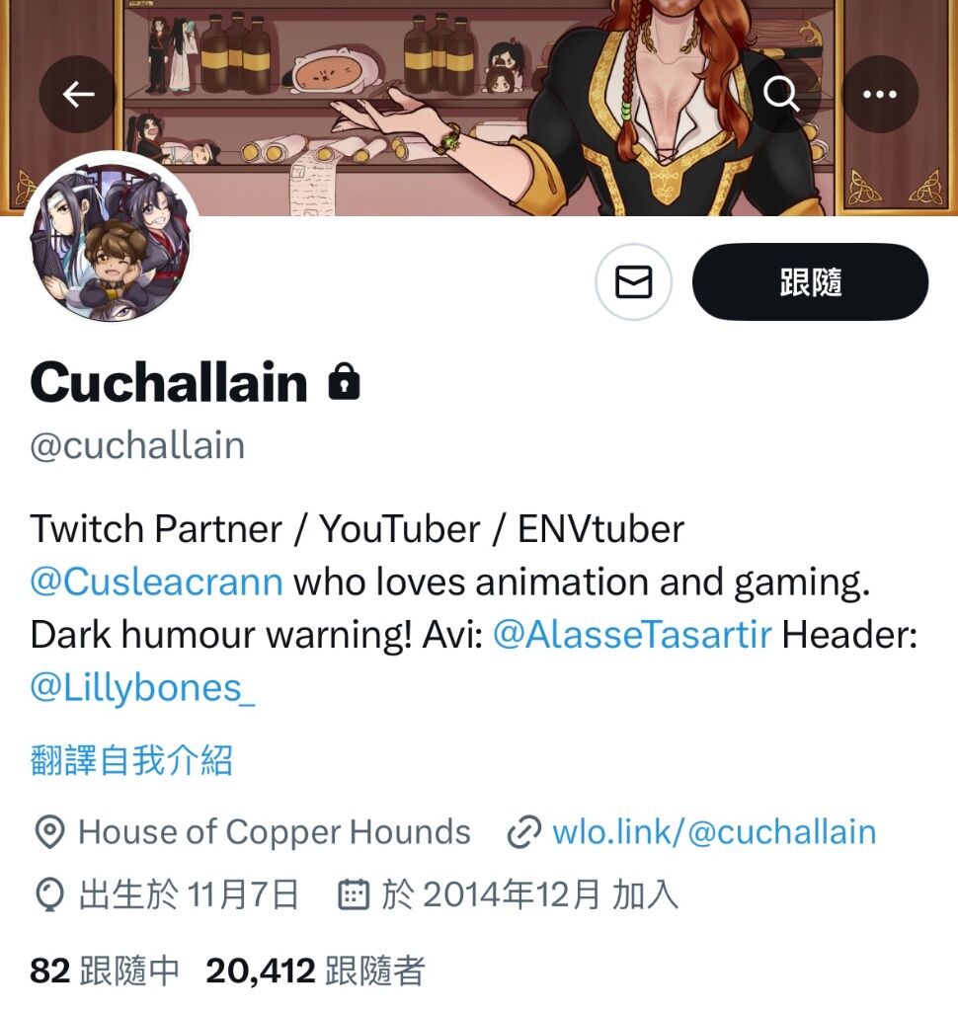
Task: Click the @cuchallain handle text
Action: coord(137,445)
